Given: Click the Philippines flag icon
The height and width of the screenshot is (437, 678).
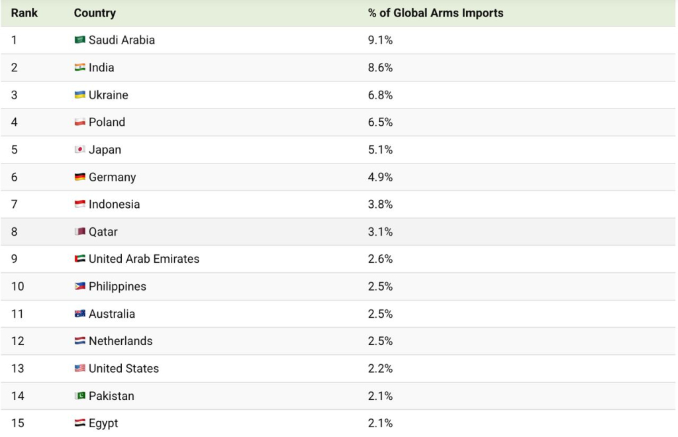Looking at the screenshot, I should tap(79, 287).
